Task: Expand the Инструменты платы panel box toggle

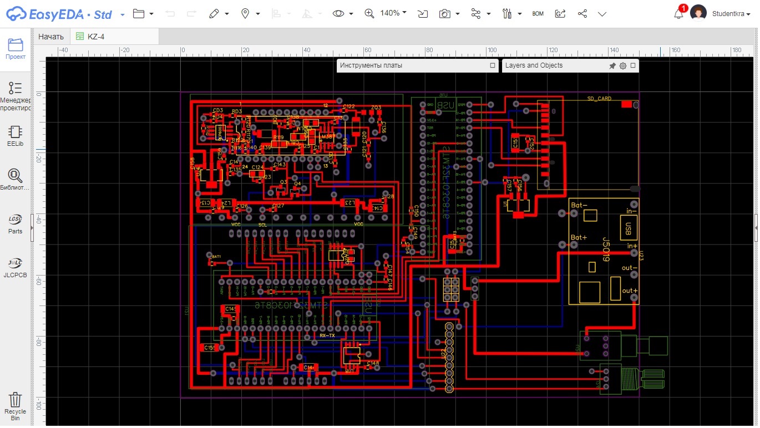Action: [x=493, y=65]
